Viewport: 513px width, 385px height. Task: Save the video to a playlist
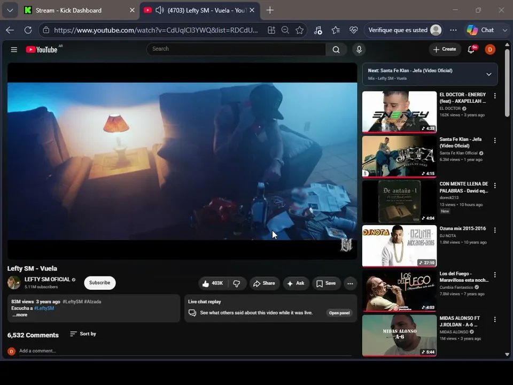(x=326, y=283)
